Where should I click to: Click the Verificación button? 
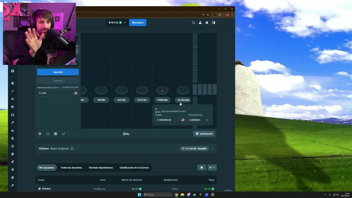click(x=204, y=134)
